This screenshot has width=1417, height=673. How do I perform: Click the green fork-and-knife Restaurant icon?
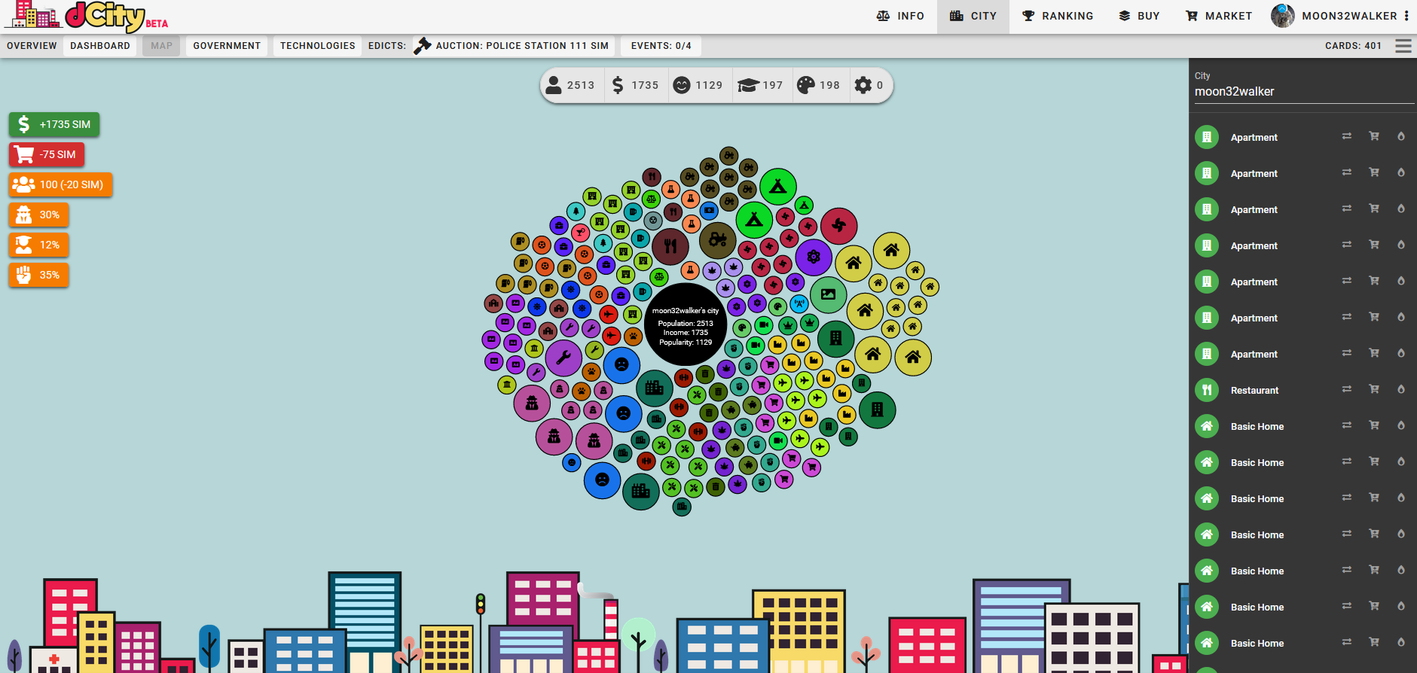[x=1207, y=390]
